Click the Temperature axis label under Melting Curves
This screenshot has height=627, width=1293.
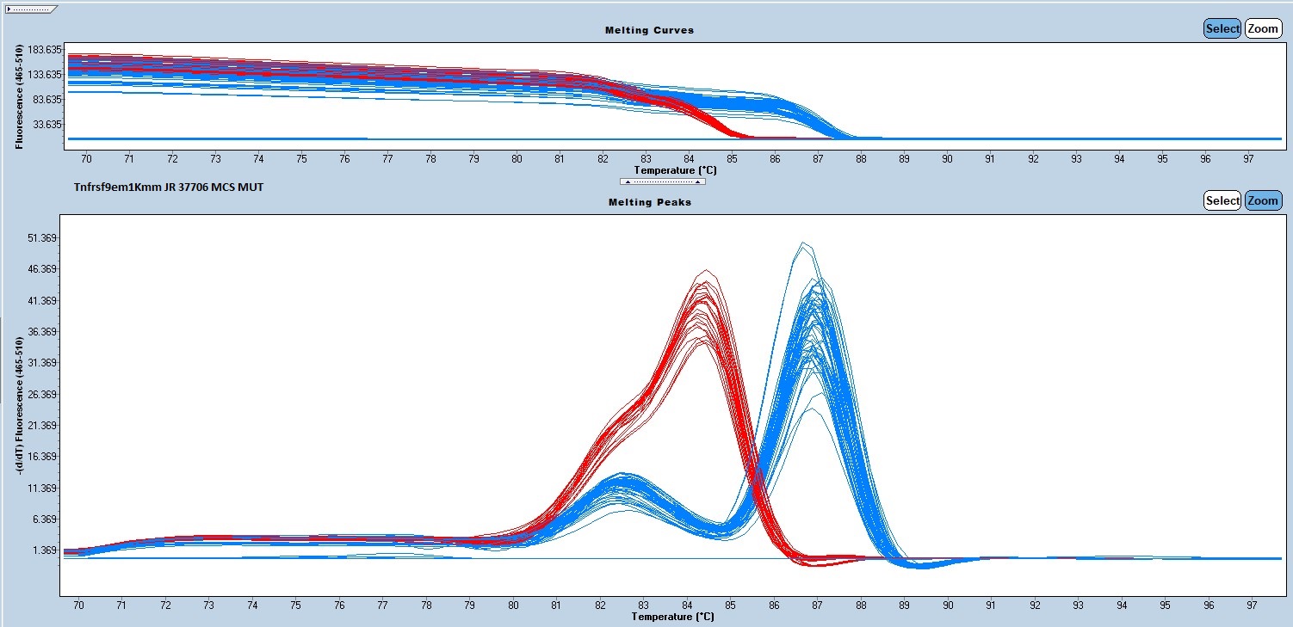click(674, 170)
